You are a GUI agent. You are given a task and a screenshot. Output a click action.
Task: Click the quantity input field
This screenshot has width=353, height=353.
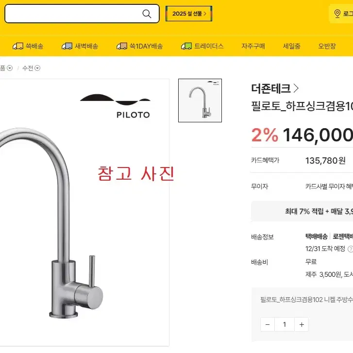click(x=285, y=324)
